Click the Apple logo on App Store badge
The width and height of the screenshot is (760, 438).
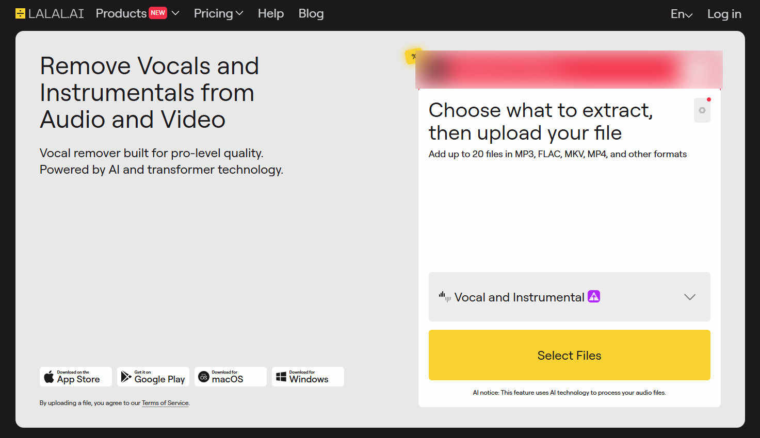click(x=49, y=377)
